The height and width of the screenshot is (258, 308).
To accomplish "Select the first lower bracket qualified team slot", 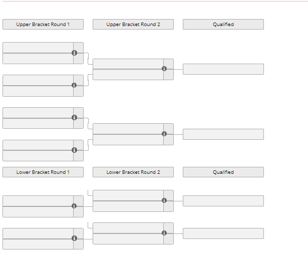I will coord(223,201).
